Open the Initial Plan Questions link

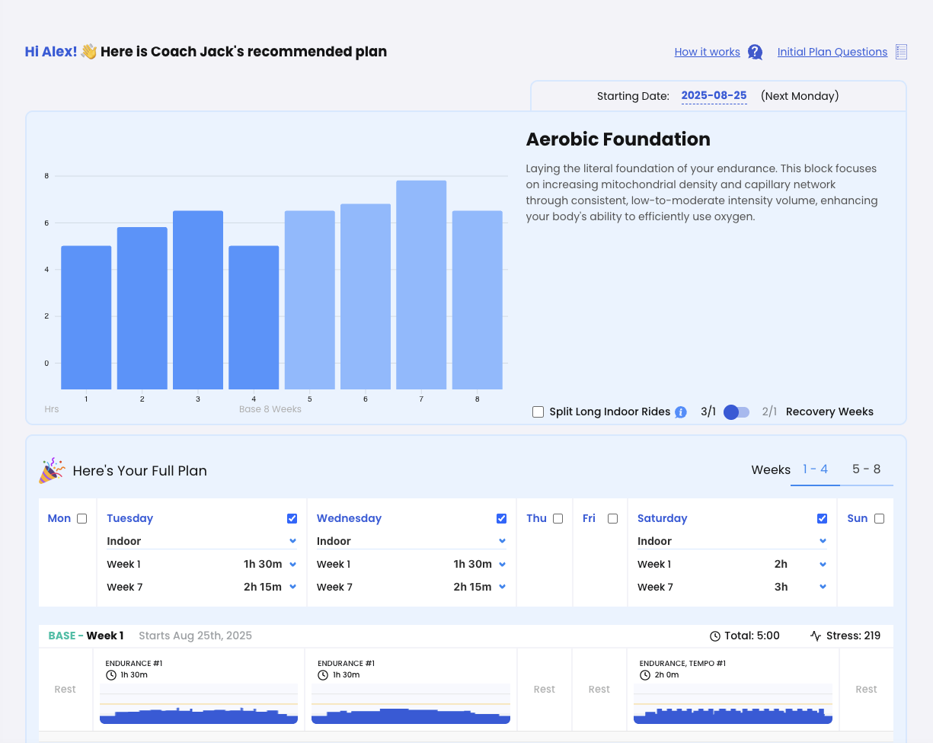pyautogui.click(x=832, y=52)
